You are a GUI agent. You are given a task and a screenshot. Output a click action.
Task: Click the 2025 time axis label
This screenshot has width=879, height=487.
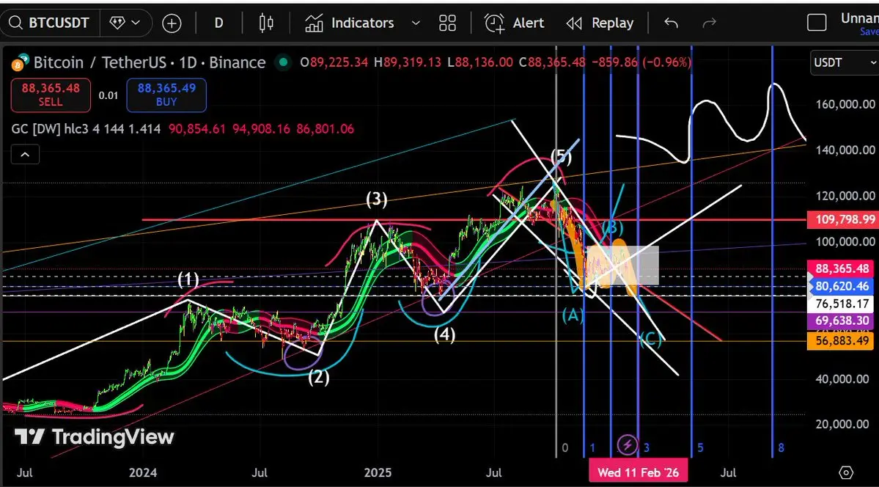[377, 472]
